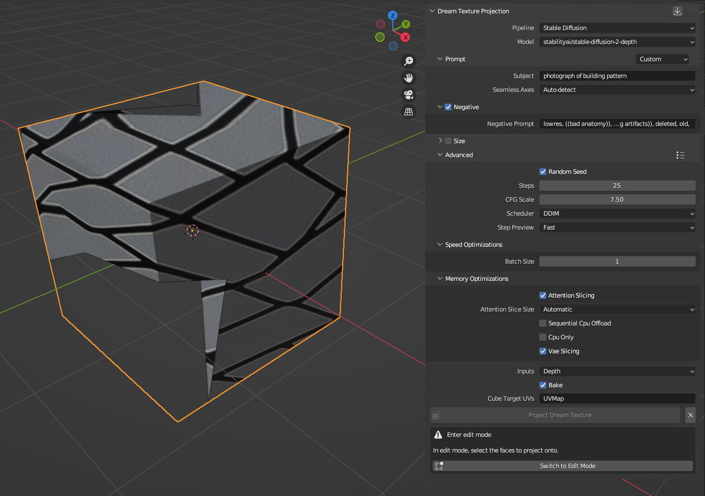
Task: Open the Inputs Depth dropdown
Action: [x=618, y=371]
